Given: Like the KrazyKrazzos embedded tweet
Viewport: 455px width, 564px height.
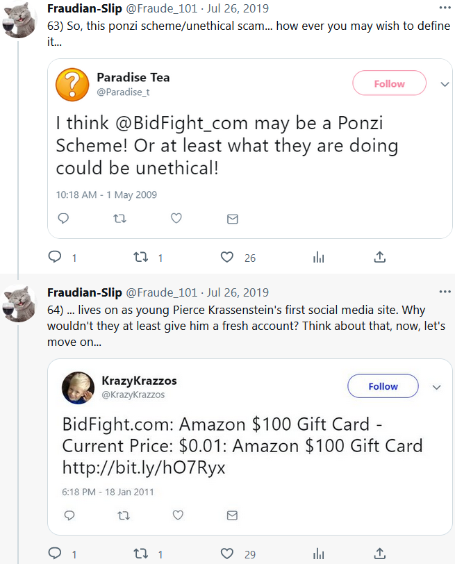Looking at the screenshot, I should pos(176,515).
